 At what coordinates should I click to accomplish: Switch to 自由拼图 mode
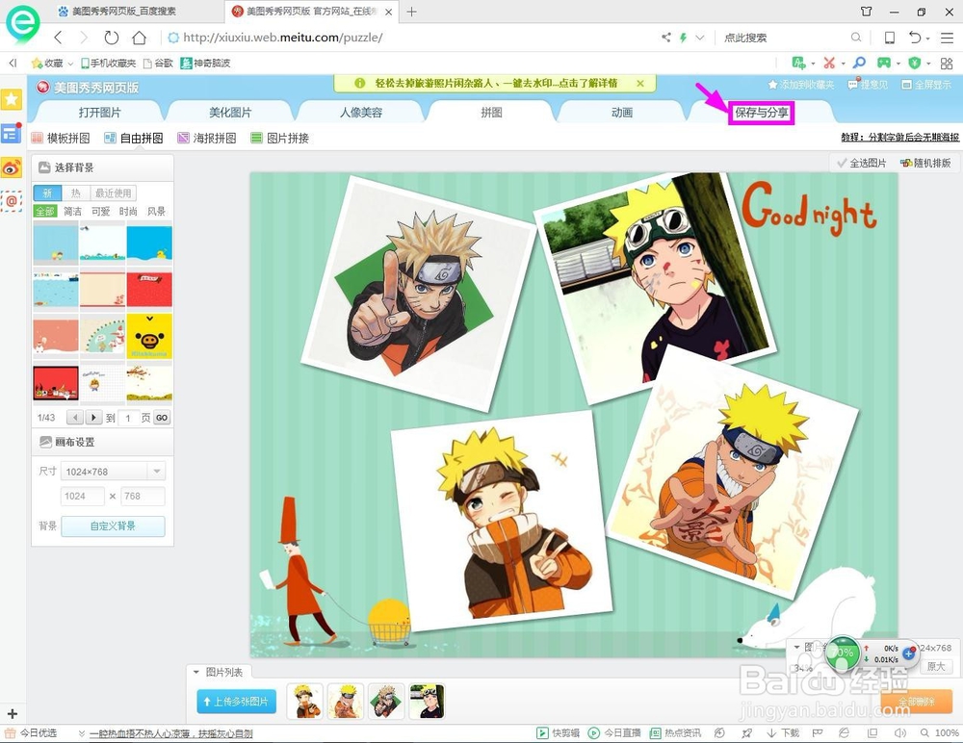click(x=134, y=139)
